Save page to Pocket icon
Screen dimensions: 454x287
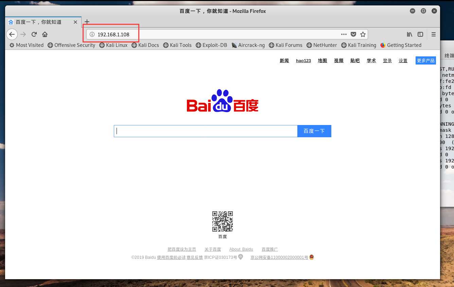coord(353,34)
